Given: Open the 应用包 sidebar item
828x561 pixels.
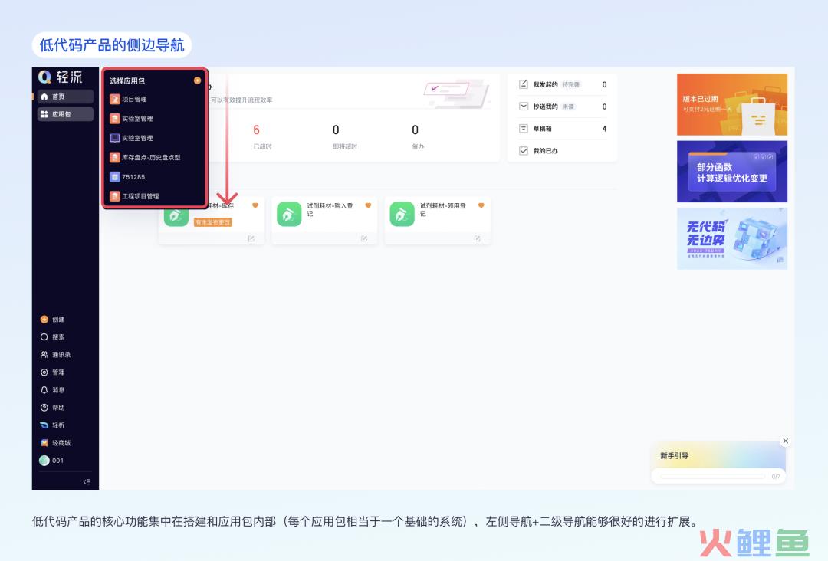Looking at the screenshot, I should click(x=65, y=114).
